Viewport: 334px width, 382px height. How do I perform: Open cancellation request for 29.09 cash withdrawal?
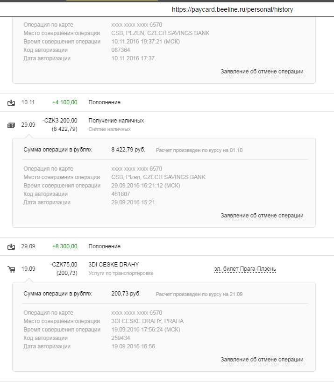click(x=262, y=216)
